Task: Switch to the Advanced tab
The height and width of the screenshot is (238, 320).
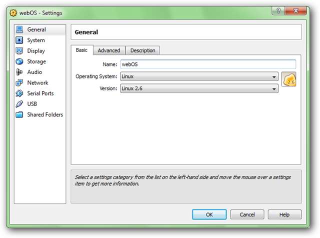Action: tap(109, 50)
